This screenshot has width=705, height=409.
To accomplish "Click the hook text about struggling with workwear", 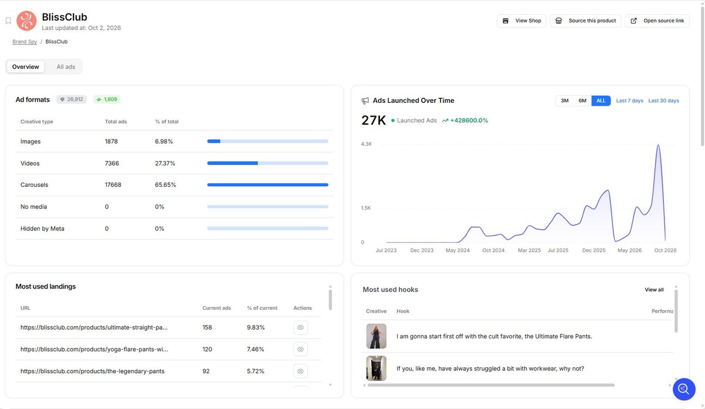I will [x=490, y=369].
